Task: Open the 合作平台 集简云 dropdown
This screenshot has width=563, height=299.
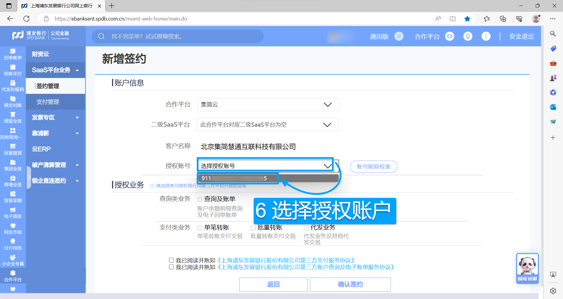Action: pyautogui.click(x=268, y=104)
